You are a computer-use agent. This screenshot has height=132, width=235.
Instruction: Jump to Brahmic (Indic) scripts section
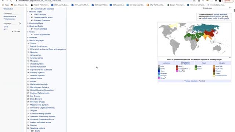[x=39, y=46]
